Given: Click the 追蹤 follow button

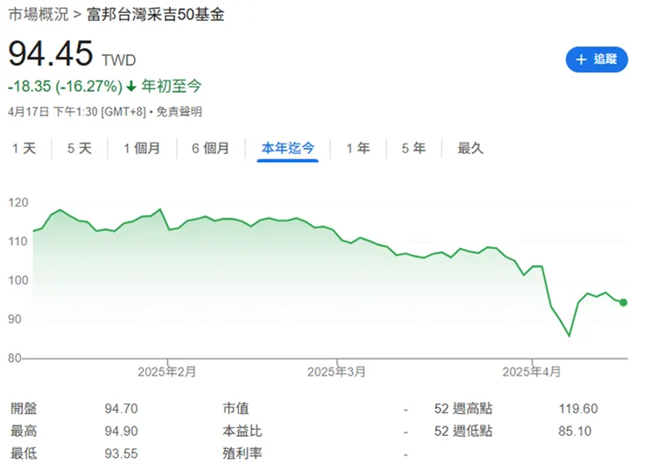Looking at the screenshot, I should pos(596,60).
